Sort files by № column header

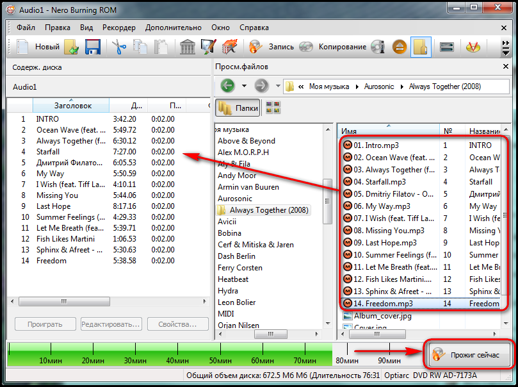click(x=452, y=131)
